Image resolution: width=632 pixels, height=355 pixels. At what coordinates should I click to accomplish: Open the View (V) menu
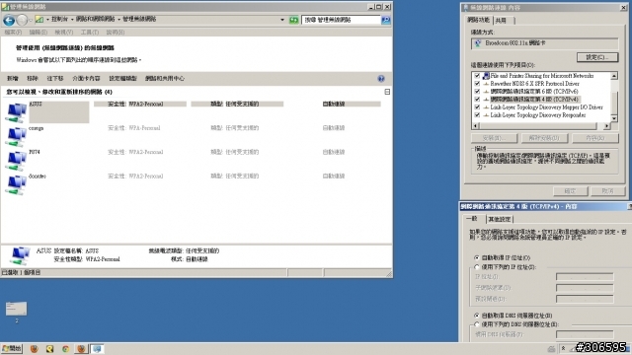tap(64, 33)
